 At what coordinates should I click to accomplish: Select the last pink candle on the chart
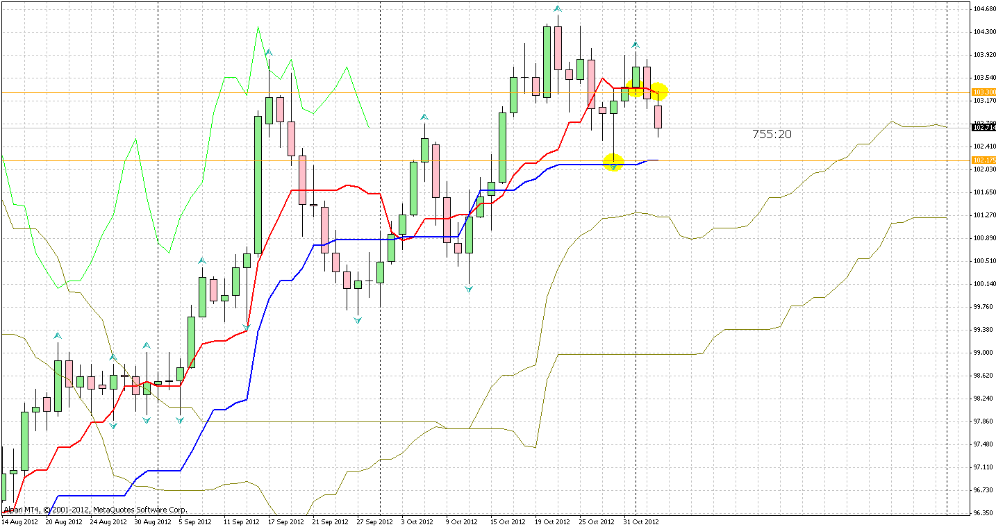tap(658, 116)
